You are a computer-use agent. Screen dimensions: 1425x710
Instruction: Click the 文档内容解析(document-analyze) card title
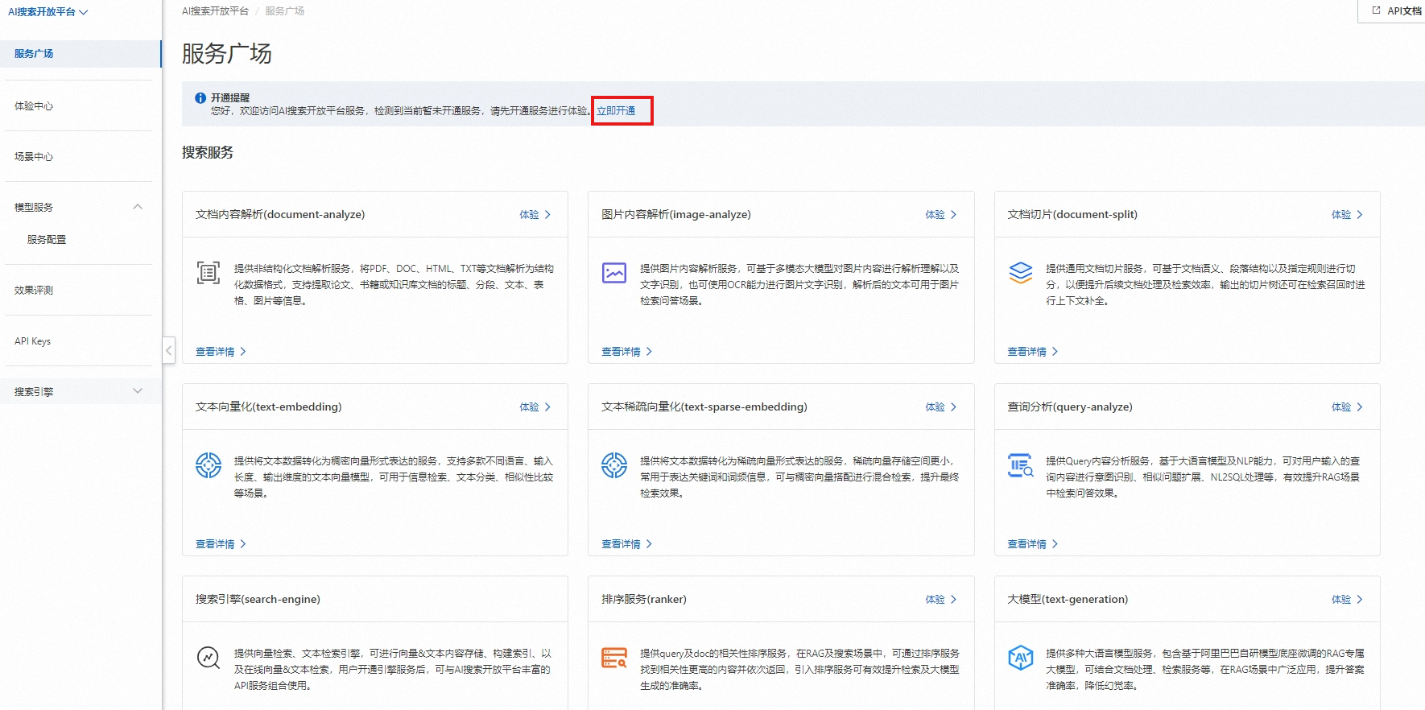coord(280,215)
